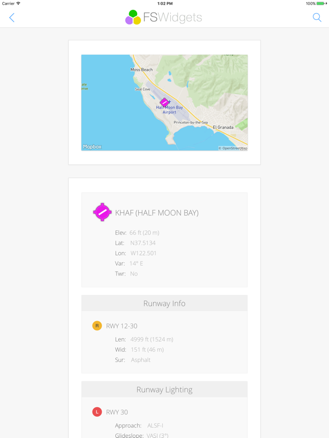Image resolution: width=329 pixels, height=438 pixels.
Task: Open the Mapbox attribution logo
Action: click(x=92, y=147)
